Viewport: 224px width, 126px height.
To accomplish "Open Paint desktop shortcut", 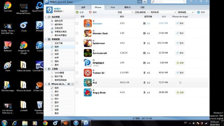I will pos(8,66).
